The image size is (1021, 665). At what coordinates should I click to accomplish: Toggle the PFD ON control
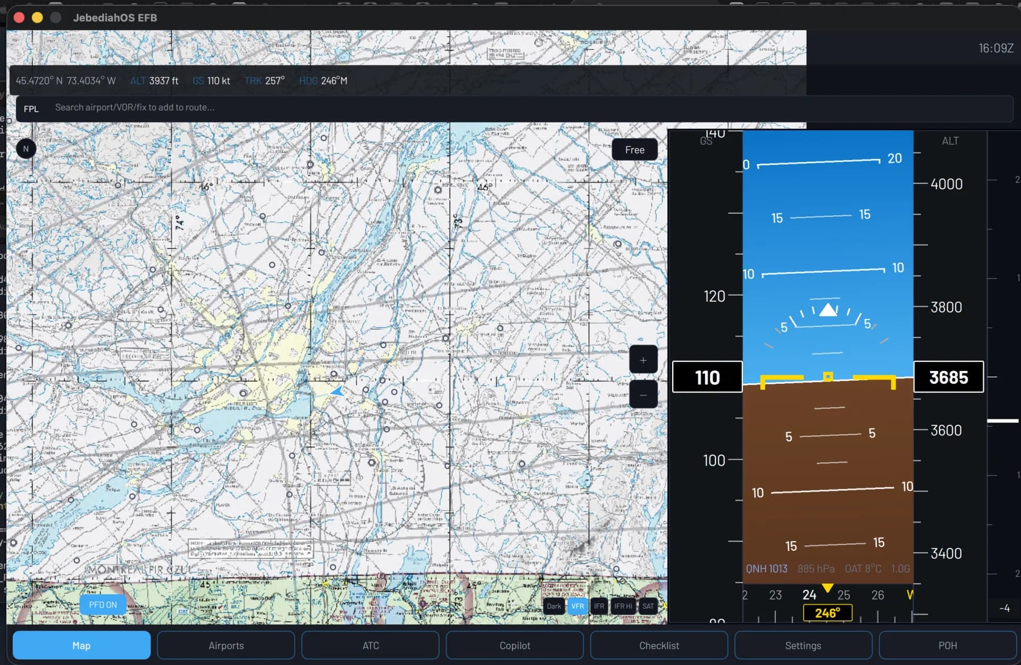(103, 604)
